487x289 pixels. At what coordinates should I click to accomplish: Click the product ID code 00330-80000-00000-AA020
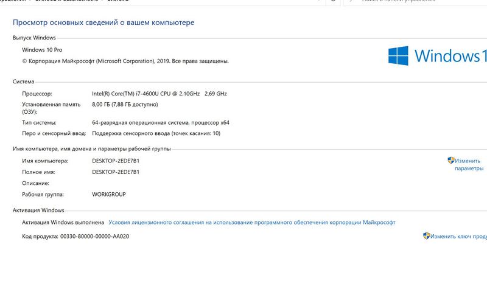point(94,236)
